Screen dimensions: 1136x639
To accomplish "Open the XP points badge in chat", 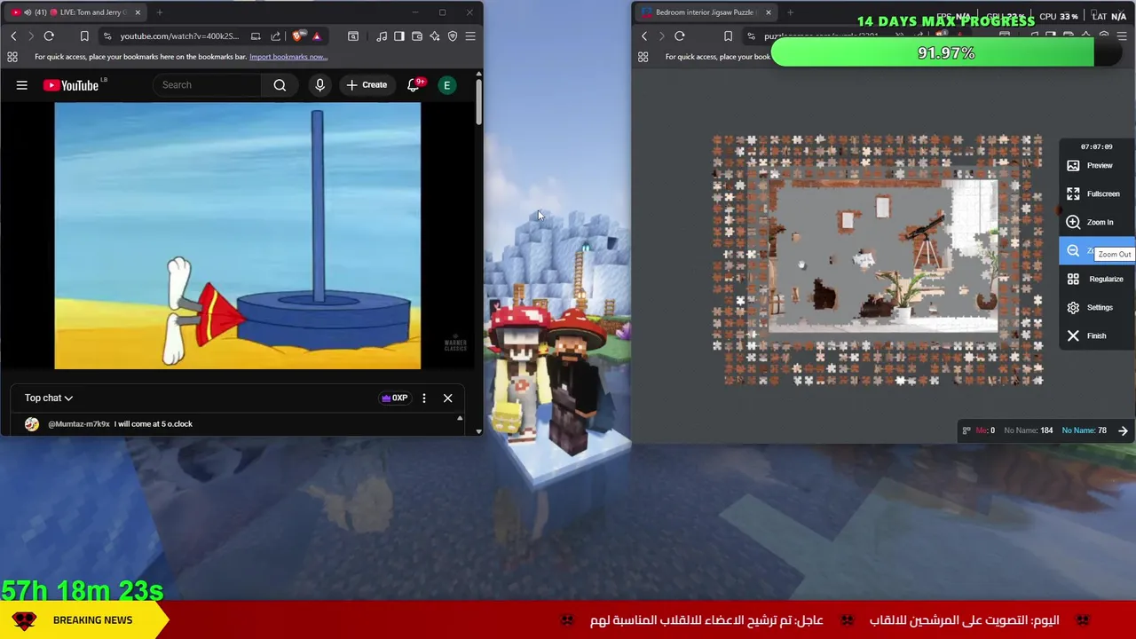I will coord(394,398).
